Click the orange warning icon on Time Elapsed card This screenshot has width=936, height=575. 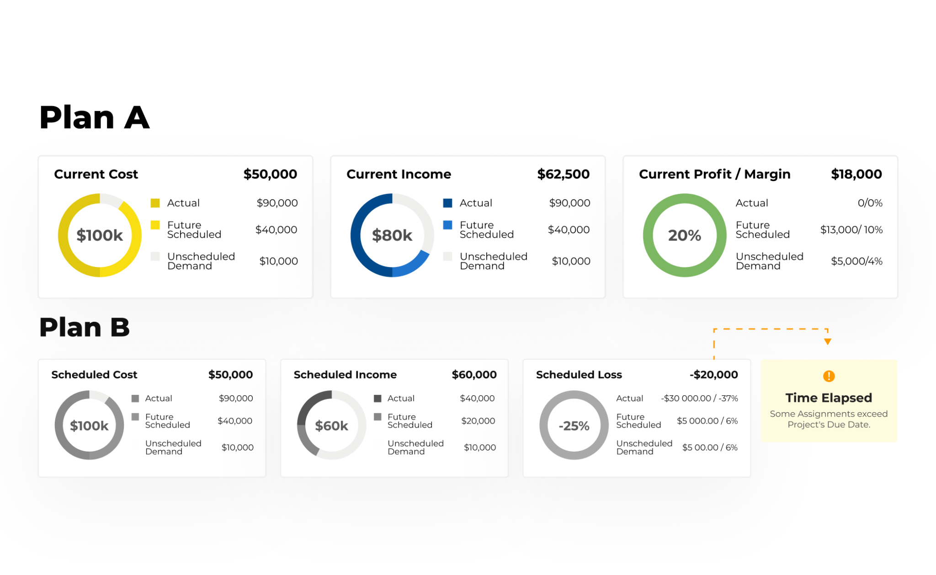pyautogui.click(x=828, y=376)
